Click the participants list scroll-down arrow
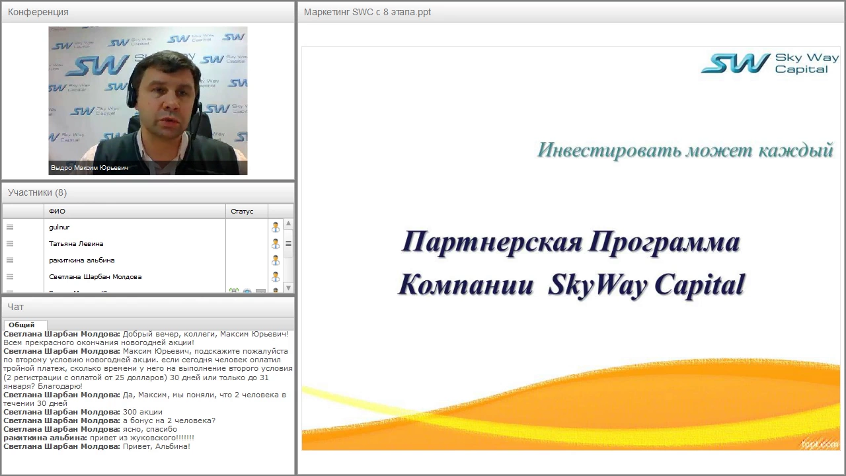846x476 pixels. [x=288, y=288]
